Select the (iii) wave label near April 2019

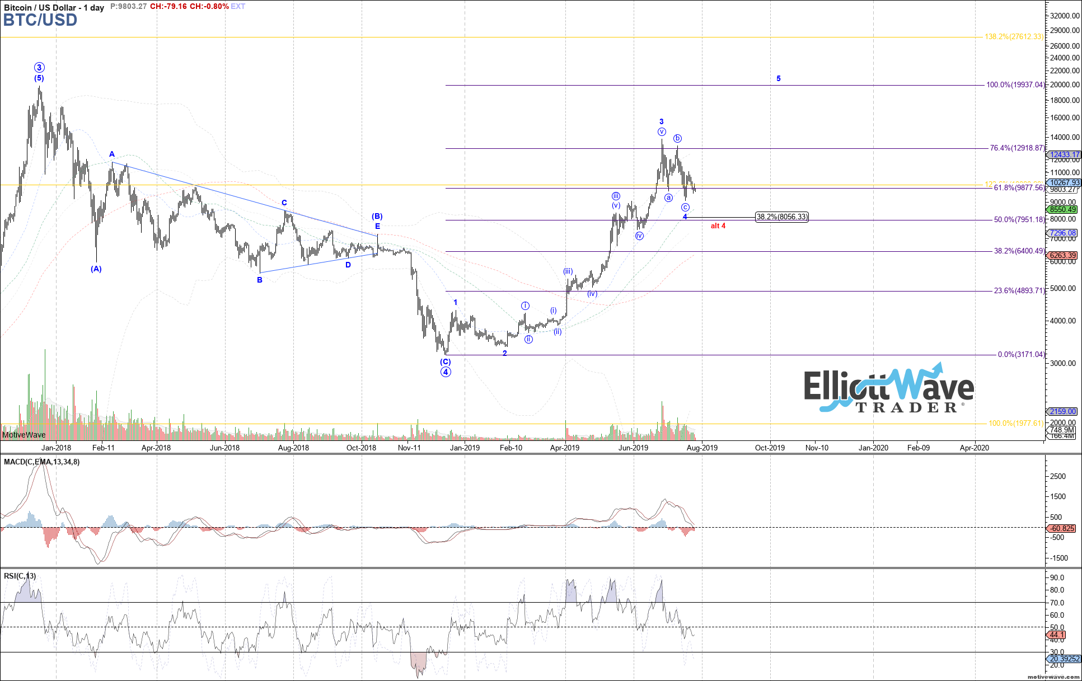(x=568, y=271)
